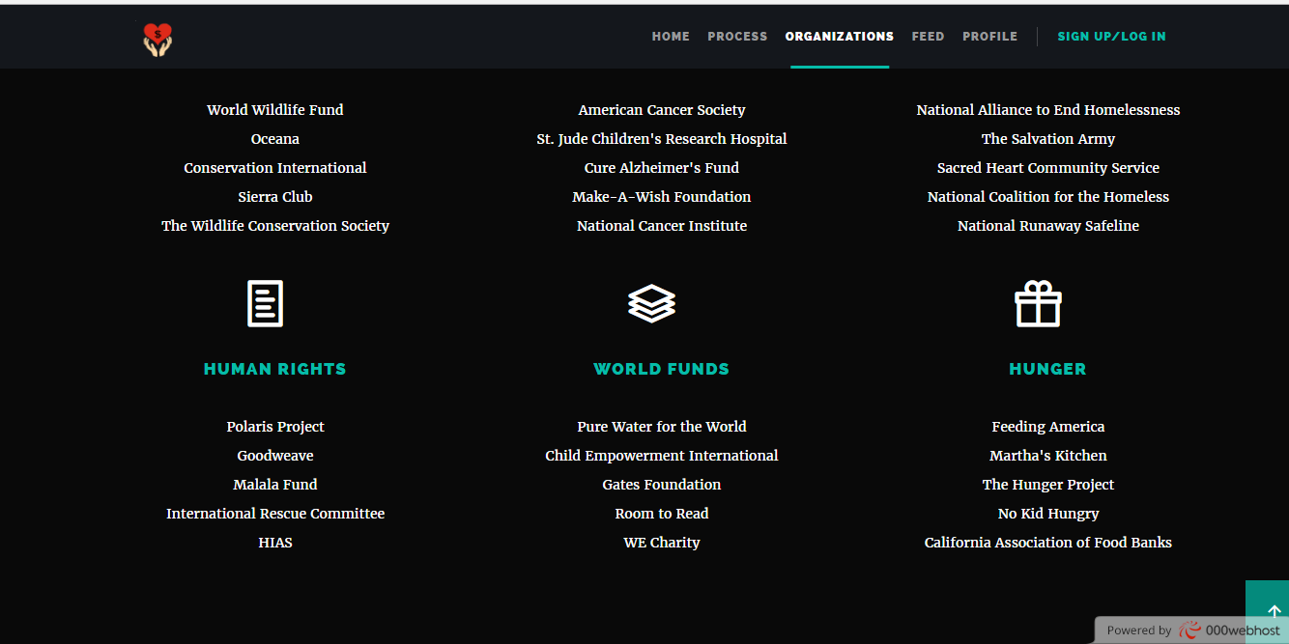
Task: Open National Cancer Institute link
Action: pyautogui.click(x=662, y=226)
